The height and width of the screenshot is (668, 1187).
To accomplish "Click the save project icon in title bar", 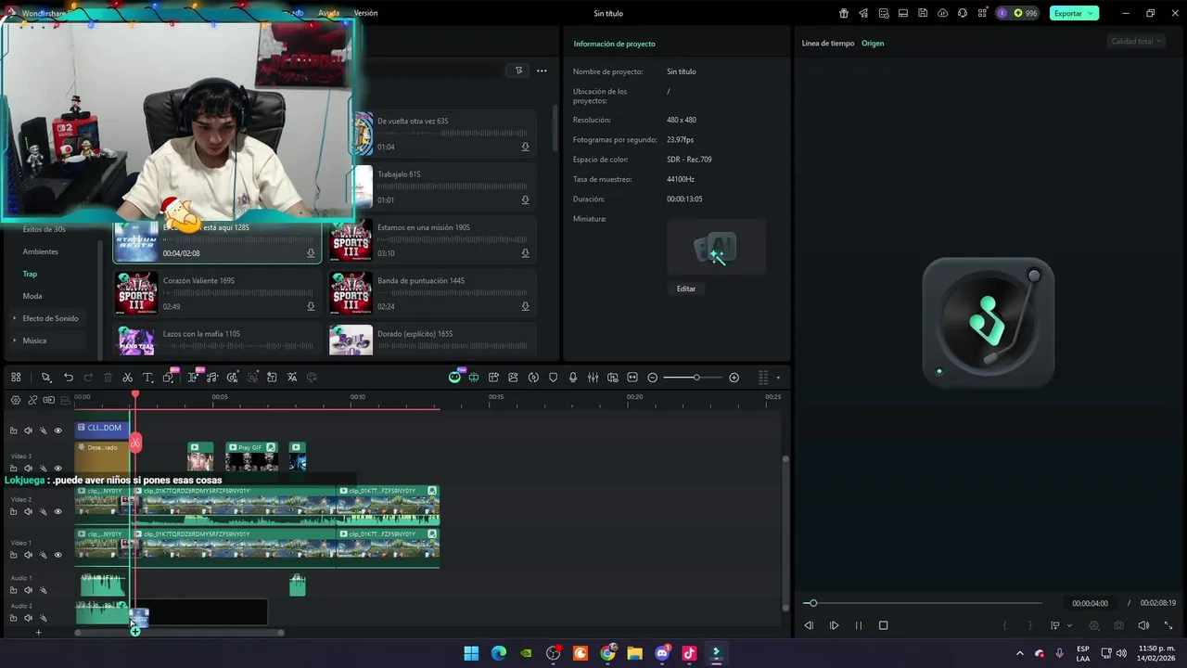I will pos(923,13).
